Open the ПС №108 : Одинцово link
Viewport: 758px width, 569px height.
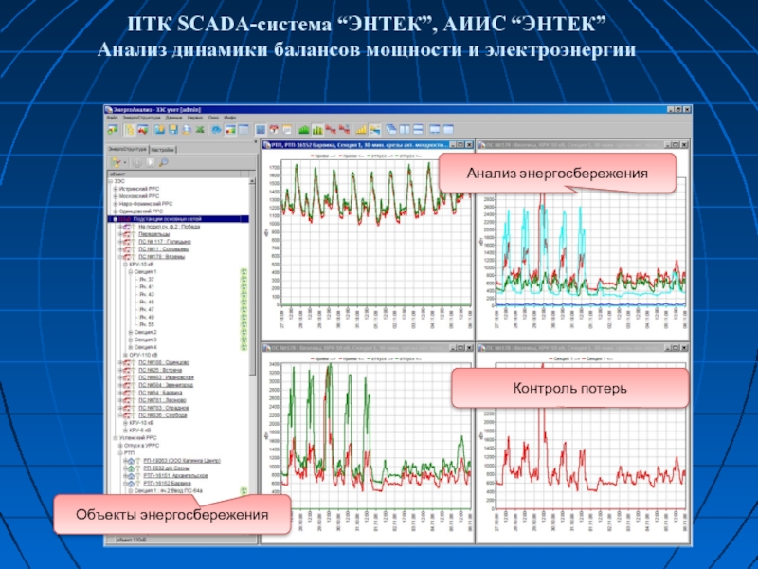pos(164,362)
